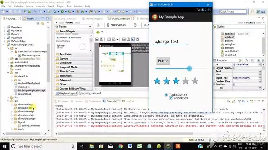268x150 pixels.
Task: Switch to activity_main.xml source tab at bottom
Action: click(90, 93)
